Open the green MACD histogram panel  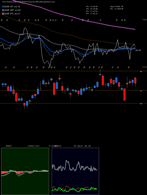[x=25, y=171]
